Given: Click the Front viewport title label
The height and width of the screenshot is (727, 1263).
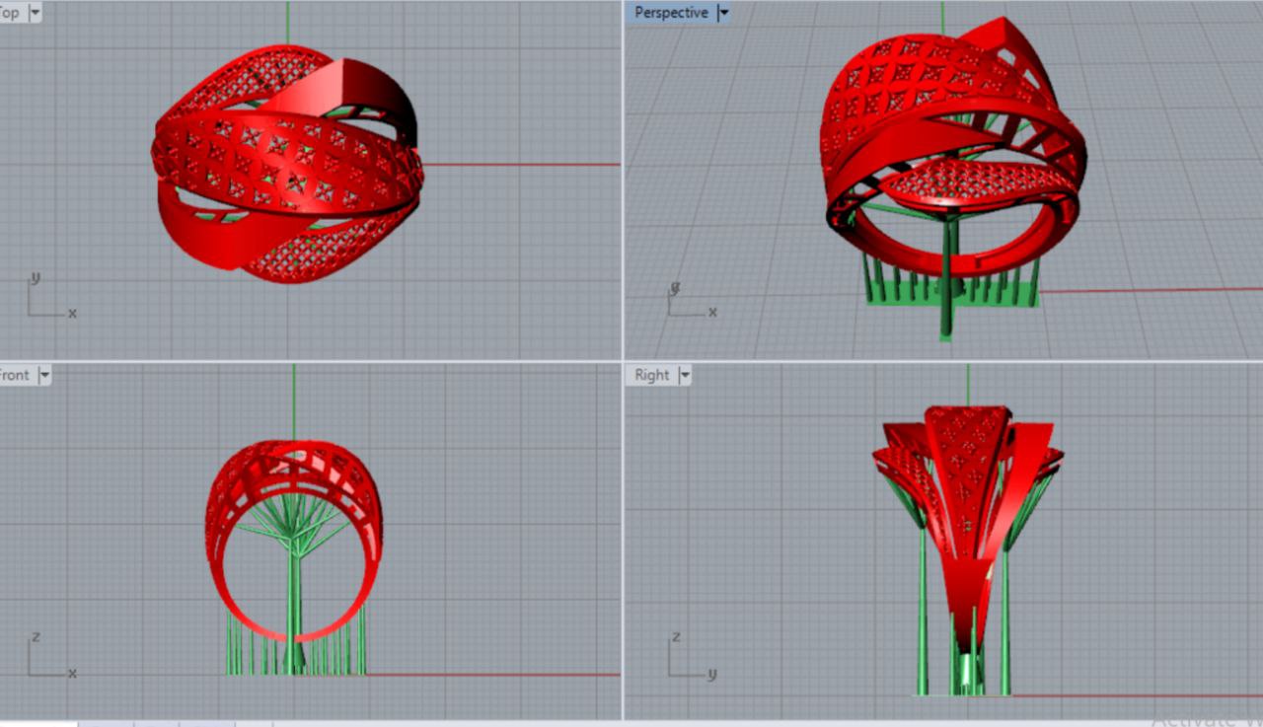Looking at the screenshot, I should point(14,375).
